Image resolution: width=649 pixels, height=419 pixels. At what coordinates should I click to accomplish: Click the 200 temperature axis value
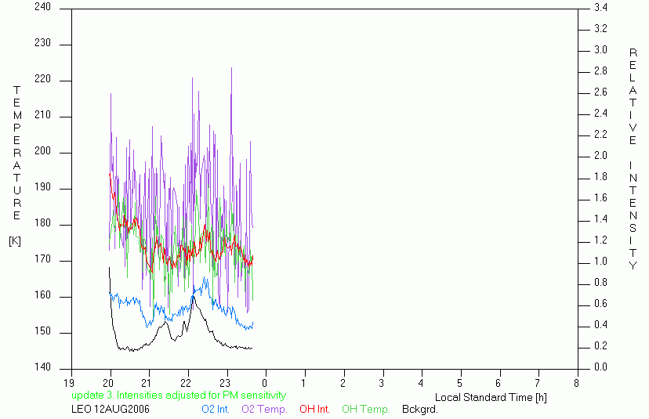point(42,151)
